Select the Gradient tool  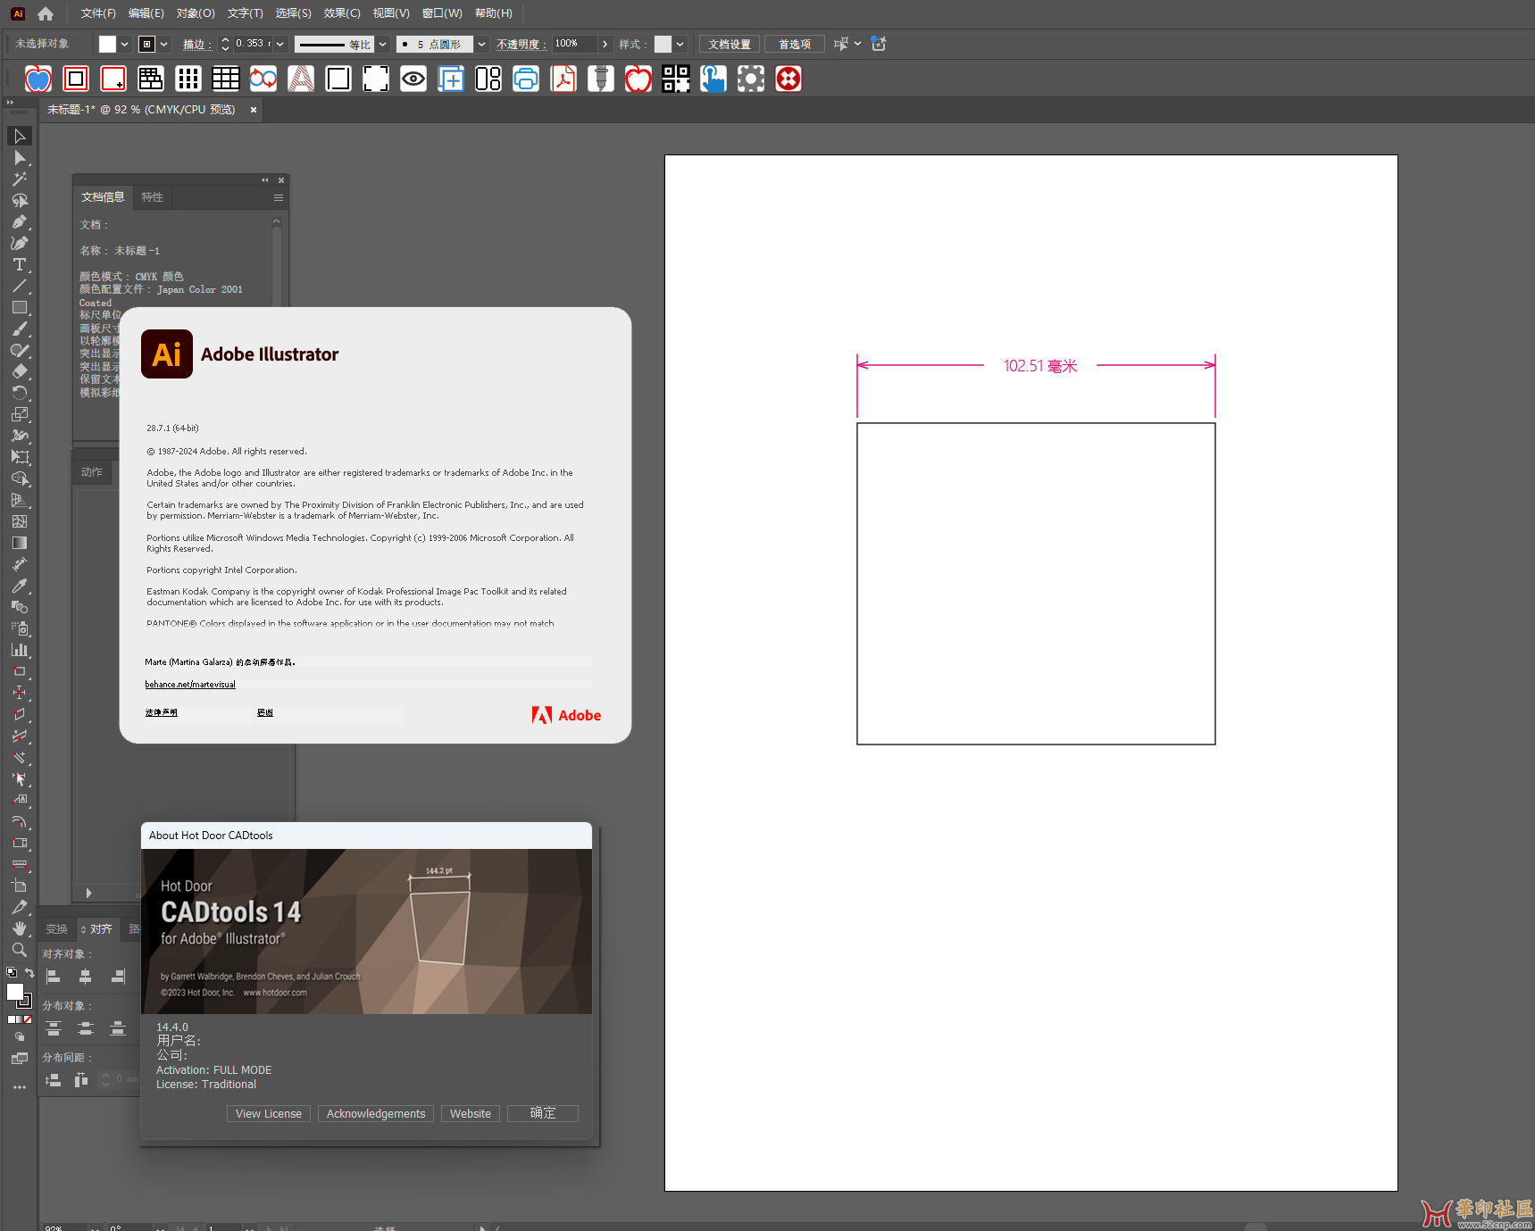coord(20,543)
